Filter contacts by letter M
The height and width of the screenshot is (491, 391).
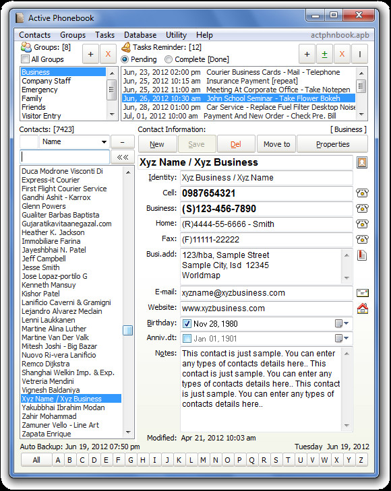coord(203,460)
